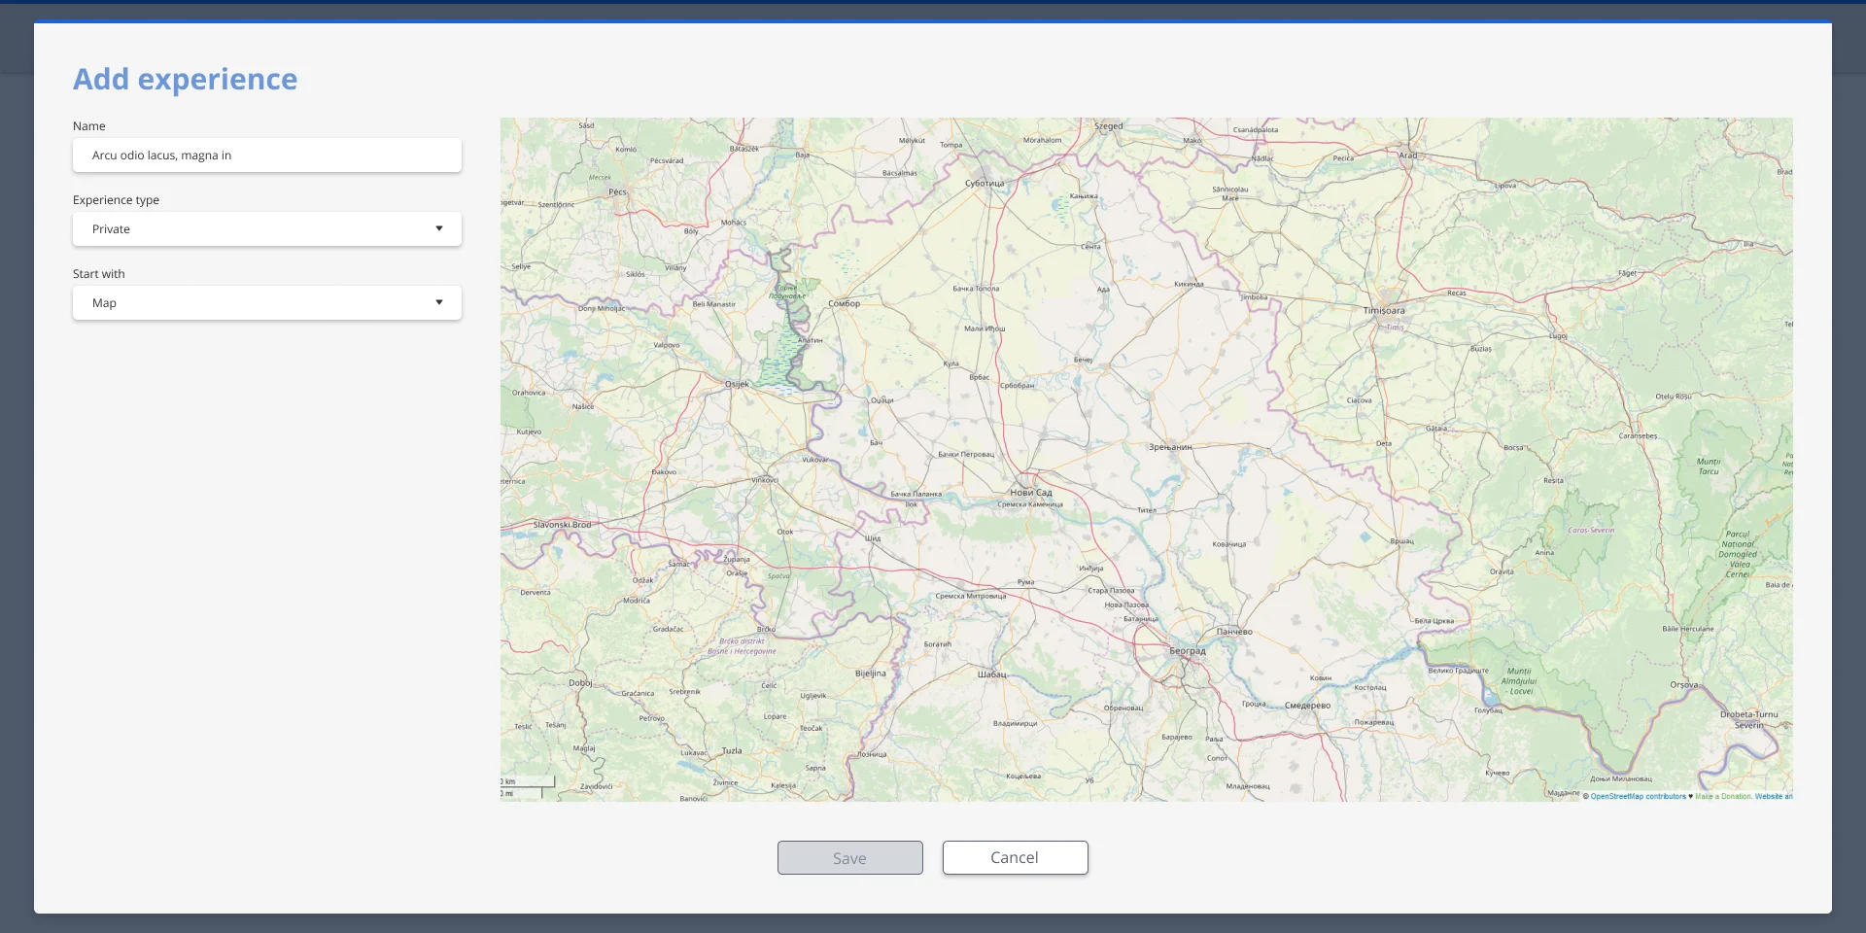Click Панчево label on the map
The height and width of the screenshot is (933, 1866).
coord(1234,632)
